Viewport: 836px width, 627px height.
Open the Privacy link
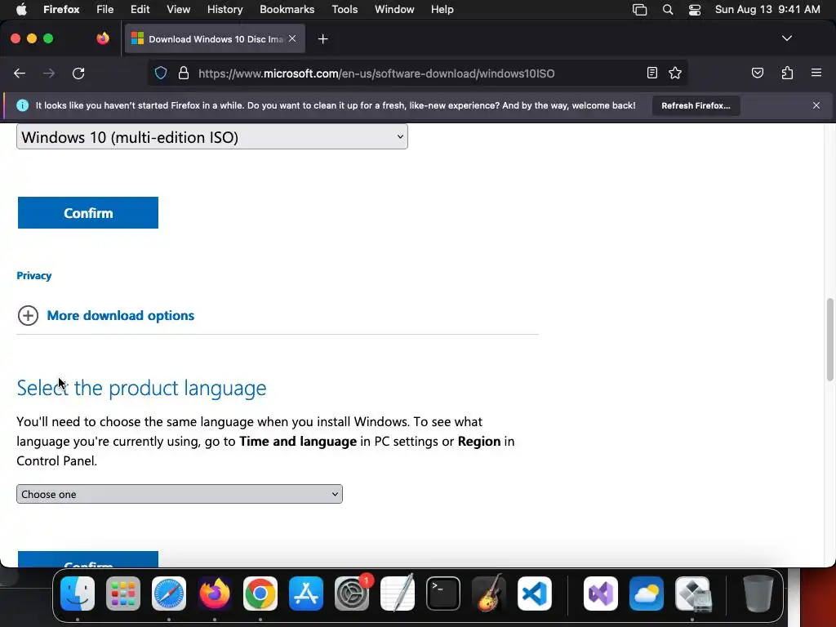(x=34, y=276)
